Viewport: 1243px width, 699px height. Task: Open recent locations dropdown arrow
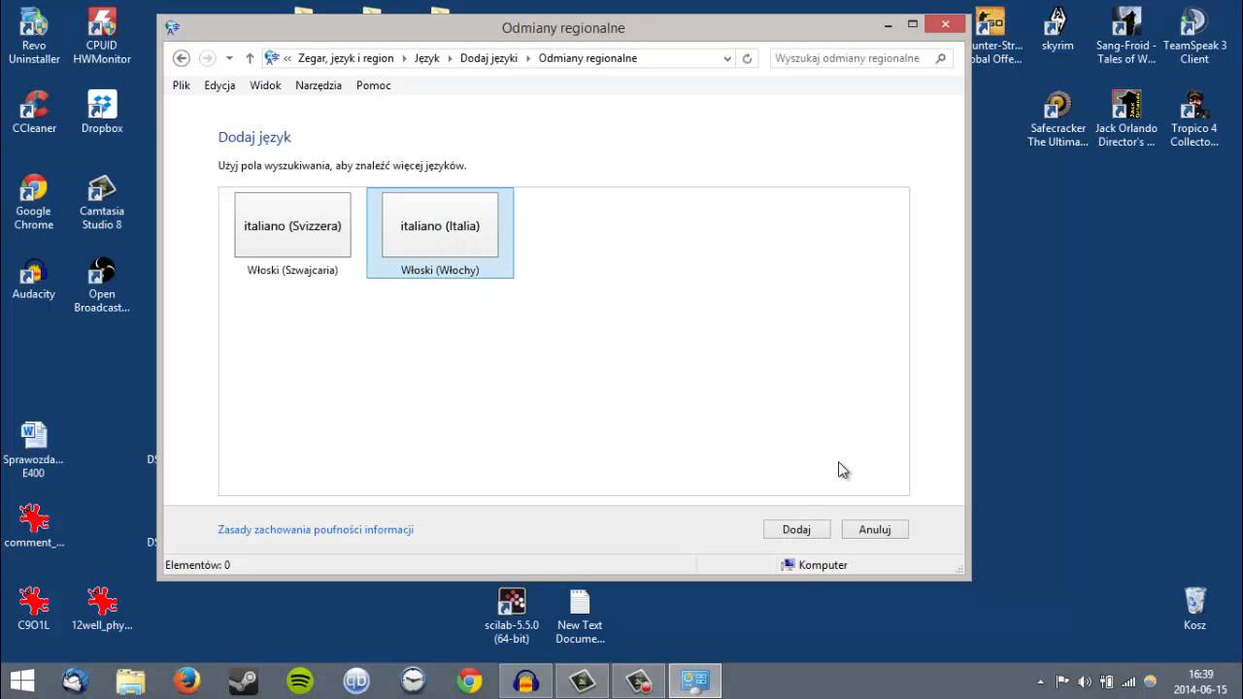(x=229, y=58)
